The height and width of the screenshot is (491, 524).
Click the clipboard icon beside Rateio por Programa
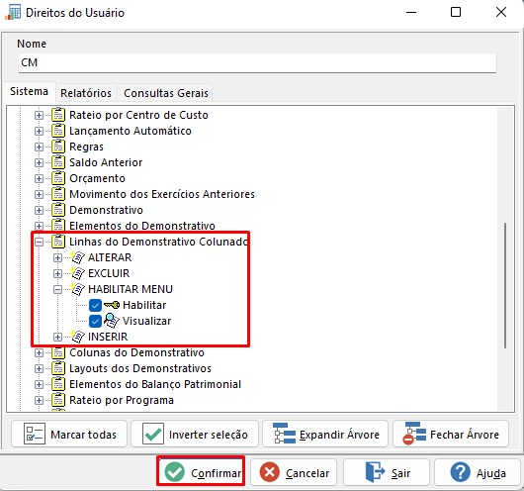pos(58,400)
